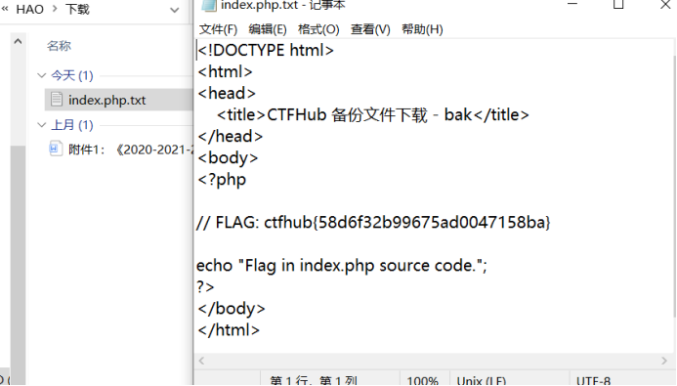Click the Notepad document icon in title bar
This screenshot has width=677, height=386.
[209, 5]
